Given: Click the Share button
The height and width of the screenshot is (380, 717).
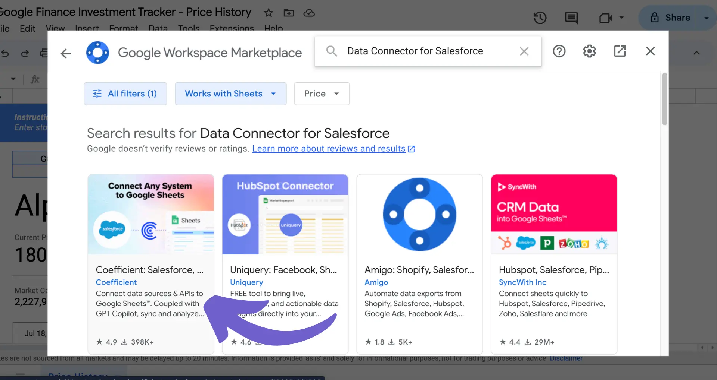Looking at the screenshot, I should (670, 18).
